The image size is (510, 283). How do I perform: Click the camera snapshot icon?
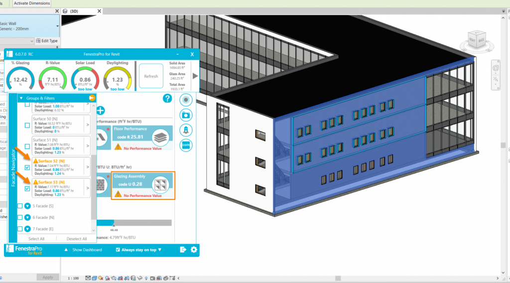point(186,115)
